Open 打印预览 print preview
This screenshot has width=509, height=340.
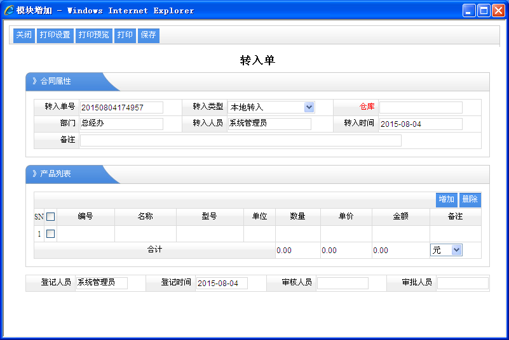[93, 36]
